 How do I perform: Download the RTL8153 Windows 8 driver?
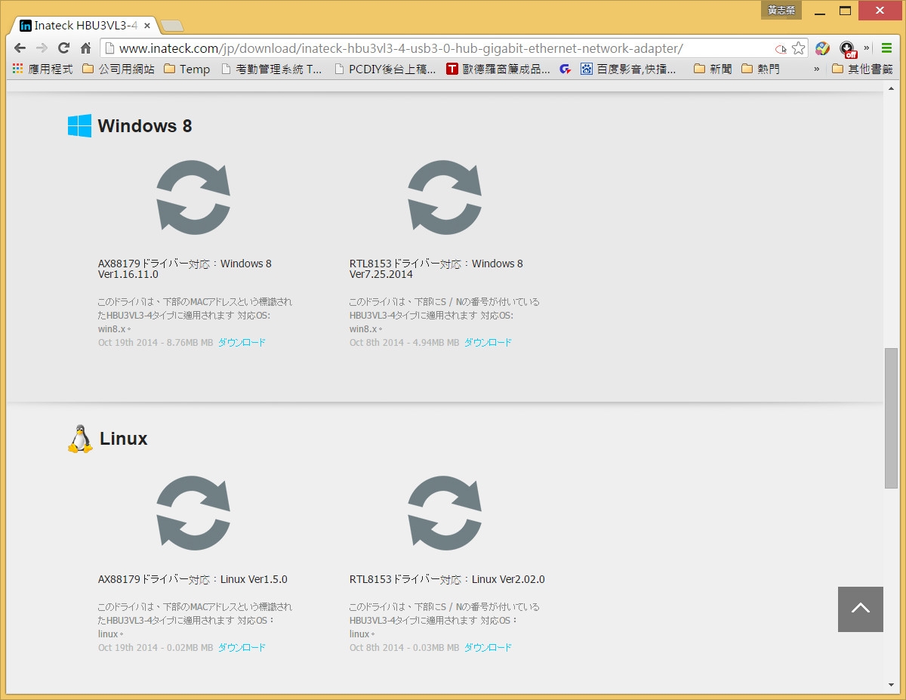[x=488, y=343]
